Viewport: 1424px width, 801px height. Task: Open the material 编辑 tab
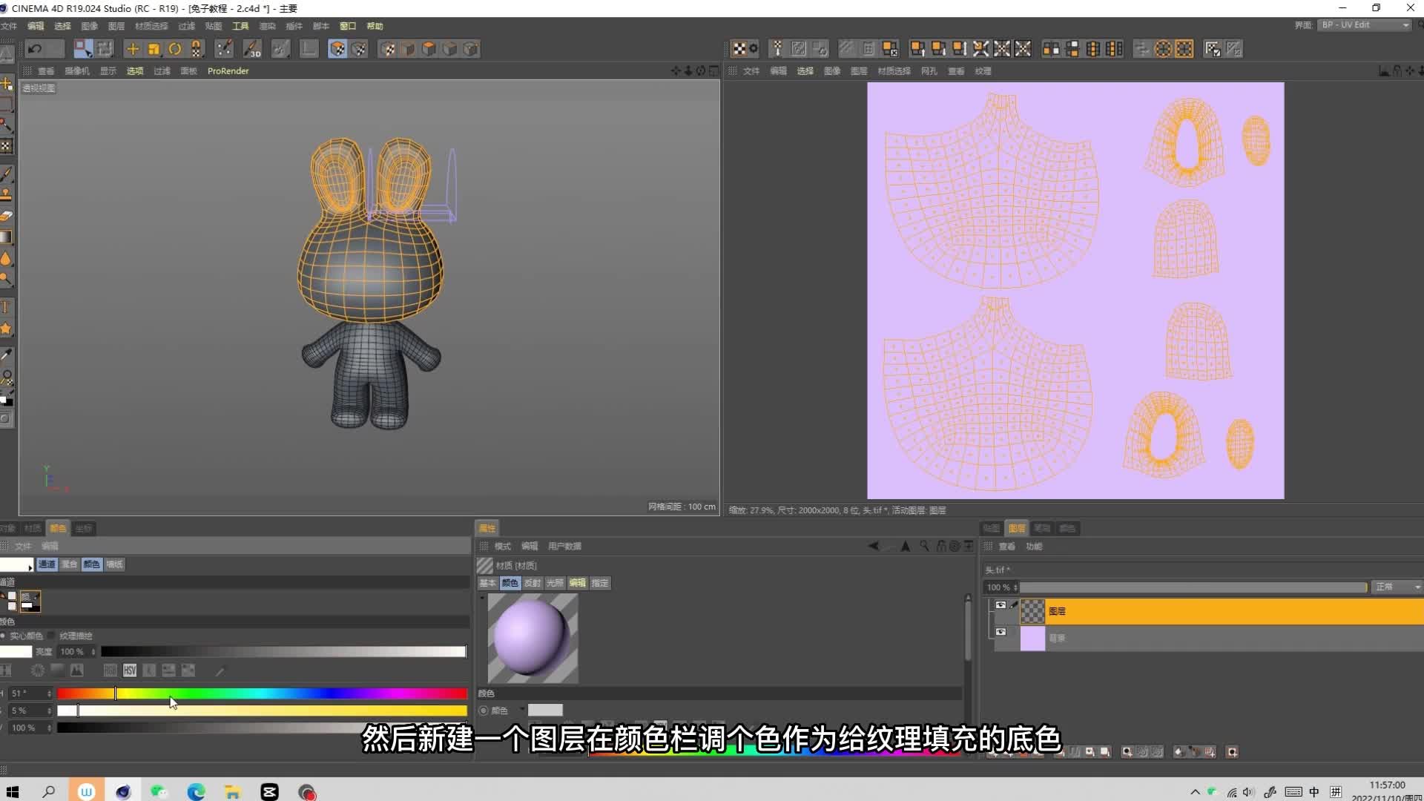[x=577, y=583]
